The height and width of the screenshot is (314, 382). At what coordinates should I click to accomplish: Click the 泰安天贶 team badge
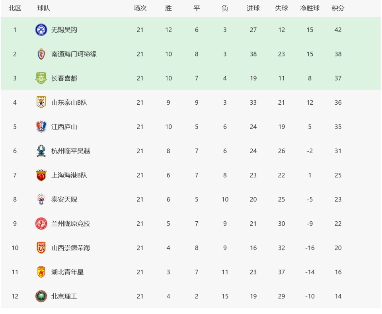41,199
